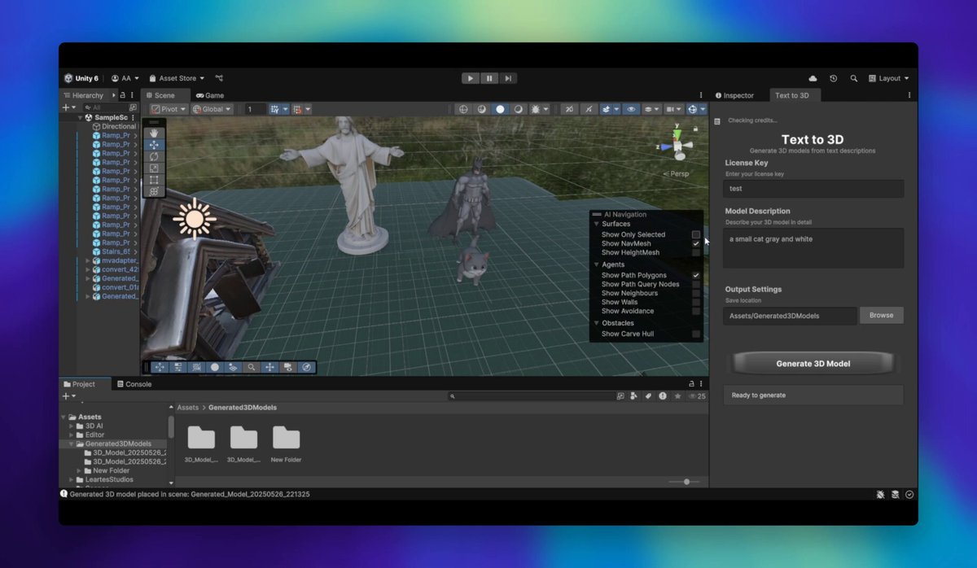The width and height of the screenshot is (977, 568).
Task: Enable Show Carve Hull checkbox
Action: [x=696, y=334]
